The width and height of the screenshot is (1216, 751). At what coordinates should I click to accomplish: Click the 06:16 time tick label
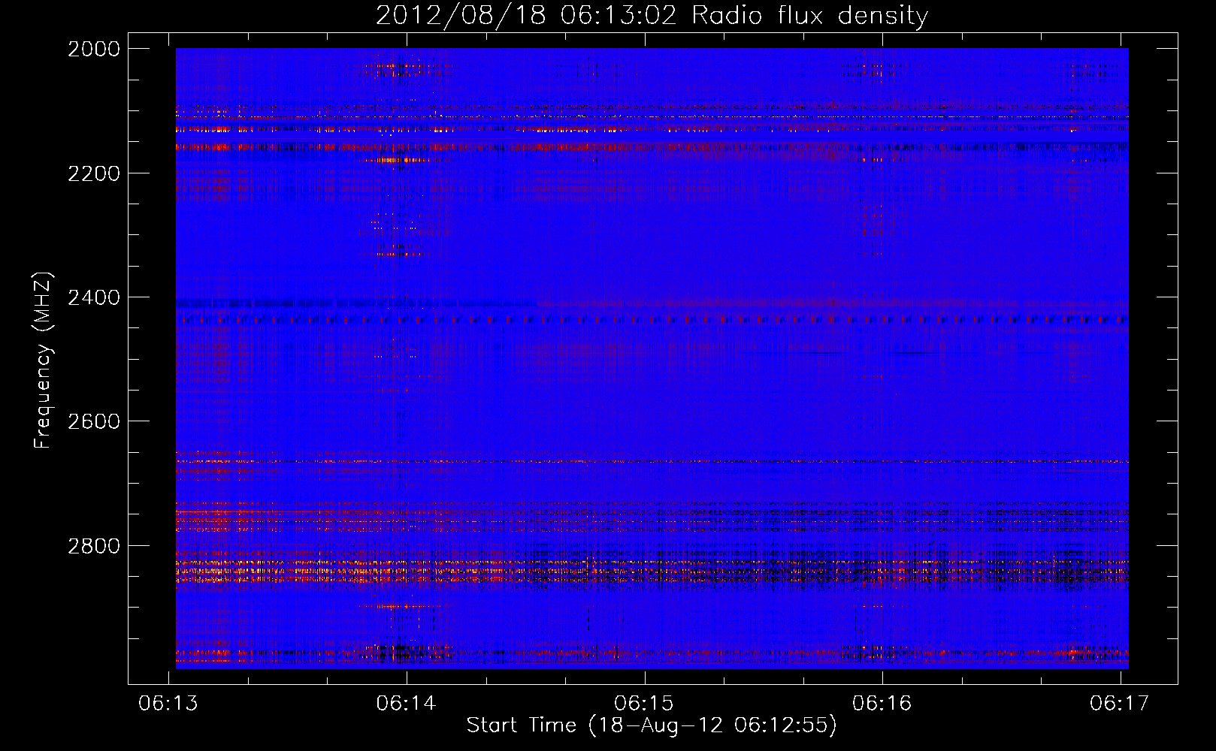(x=882, y=703)
